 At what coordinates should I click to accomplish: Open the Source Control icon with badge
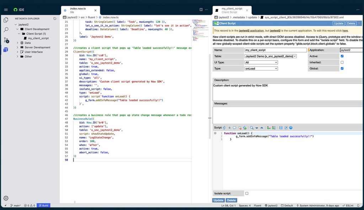click(x=6, y=40)
